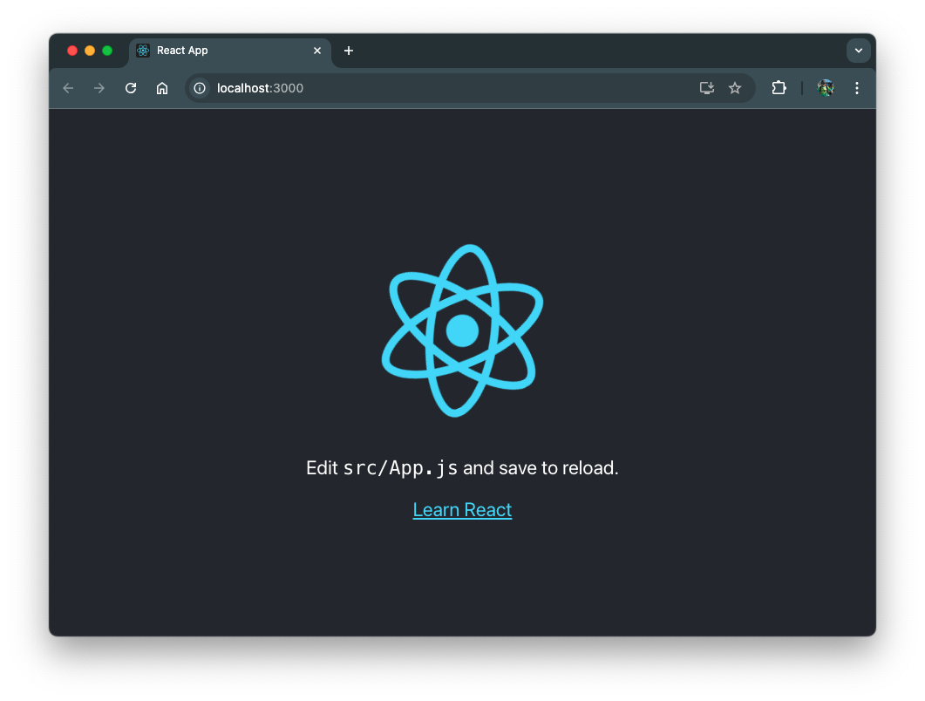Viewport: 925px width, 701px height.
Task: Click the forward navigation arrow
Action: pos(99,88)
